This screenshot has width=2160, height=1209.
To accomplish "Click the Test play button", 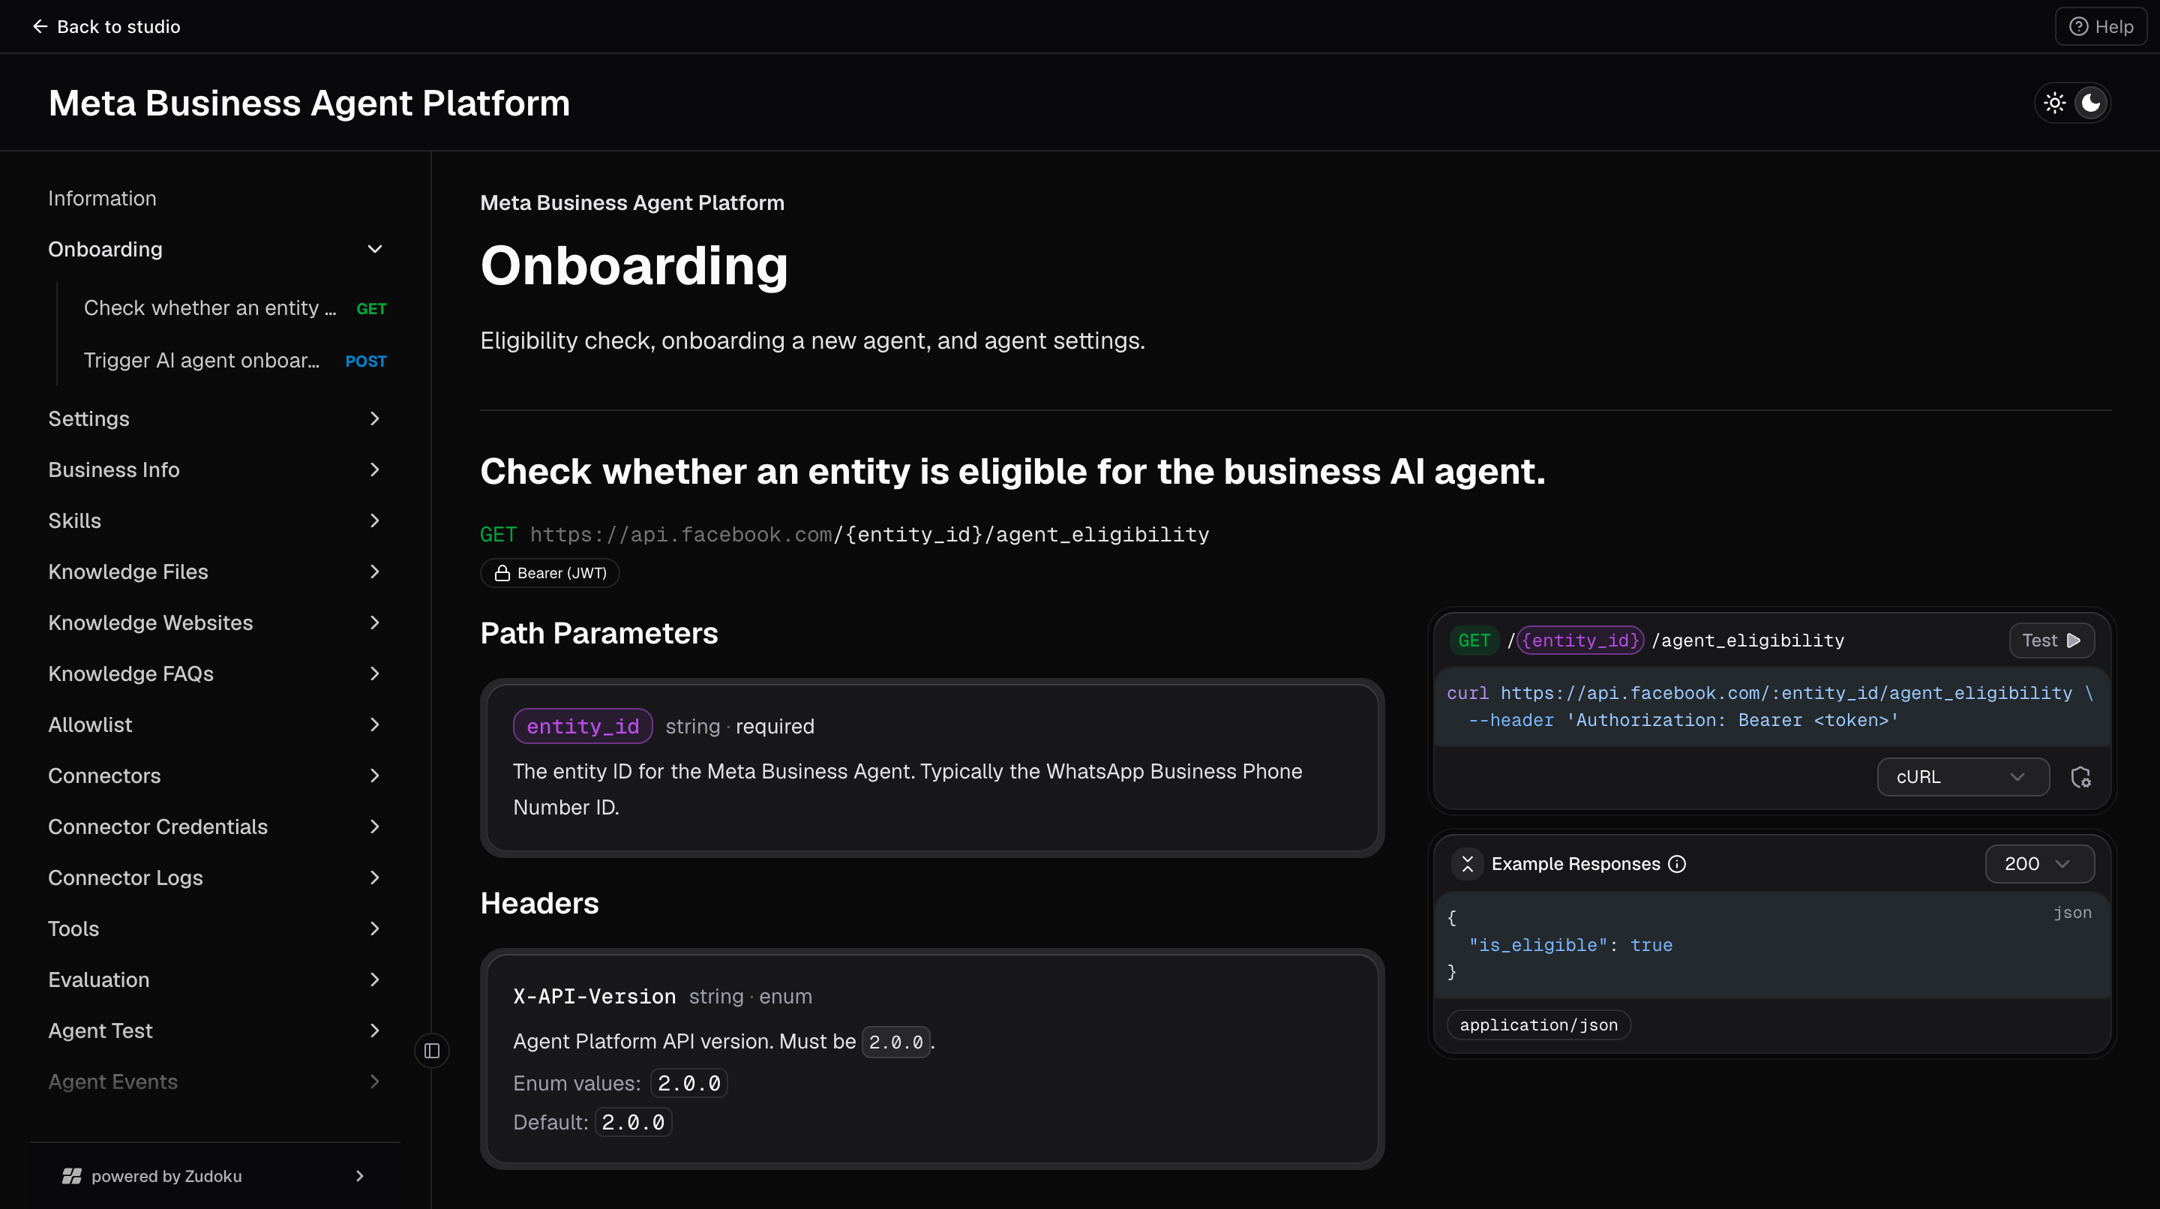I will tap(2051, 640).
